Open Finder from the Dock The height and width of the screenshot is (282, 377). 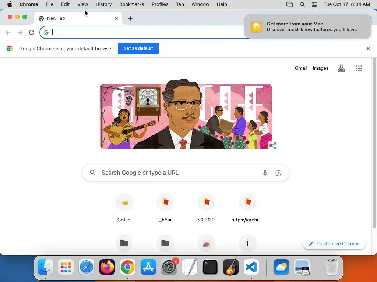45,267
